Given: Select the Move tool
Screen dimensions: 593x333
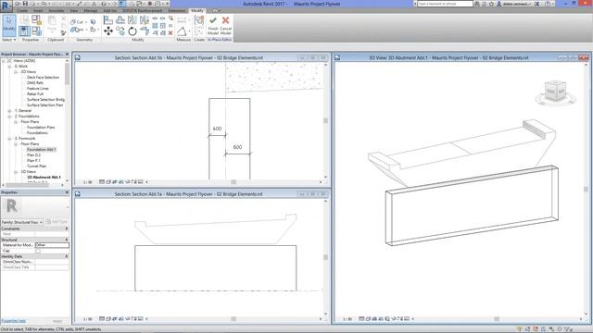Looking at the screenshot, I should 108,31.
